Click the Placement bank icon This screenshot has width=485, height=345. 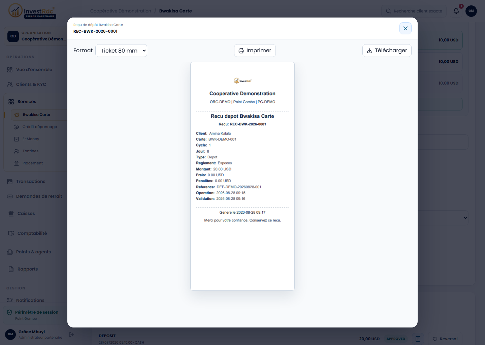[17, 163]
